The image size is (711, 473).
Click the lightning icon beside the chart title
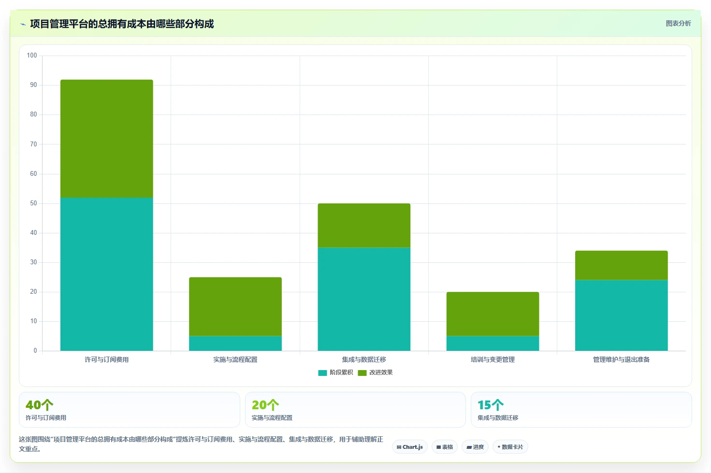pos(23,24)
